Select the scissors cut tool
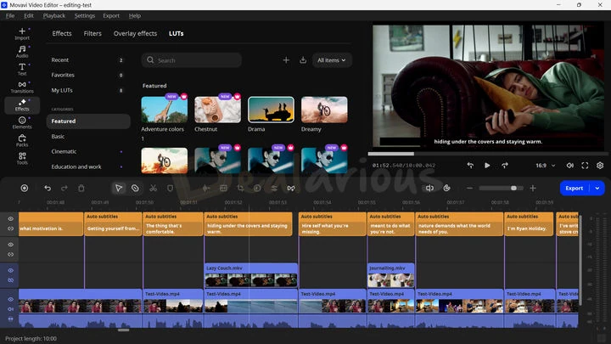Screen dimensions: 611x344 tap(153, 188)
